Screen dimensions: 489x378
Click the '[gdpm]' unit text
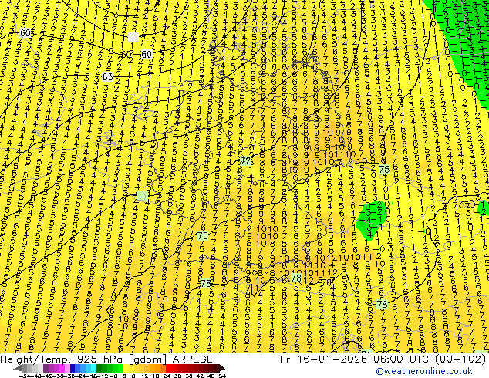pyautogui.click(x=149, y=359)
